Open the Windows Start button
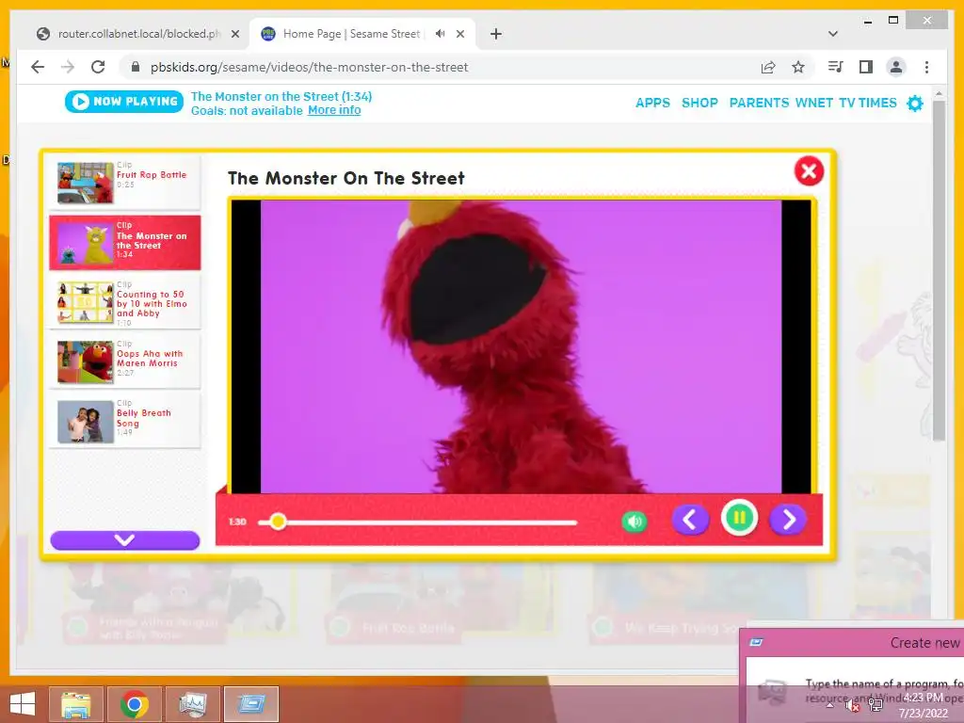Screen dimensions: 964x723 (23, 704)
